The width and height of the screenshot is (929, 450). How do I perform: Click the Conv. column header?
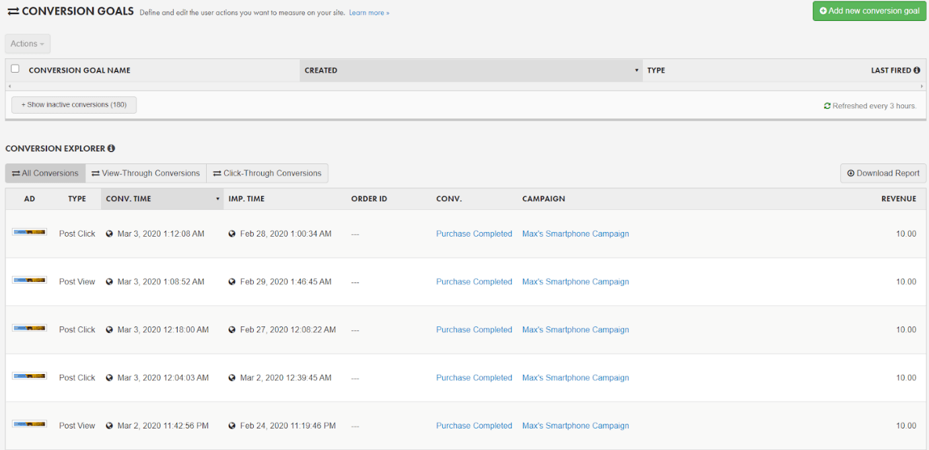click(449, 198)
